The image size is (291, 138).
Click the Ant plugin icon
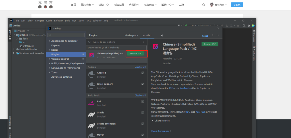92,103
